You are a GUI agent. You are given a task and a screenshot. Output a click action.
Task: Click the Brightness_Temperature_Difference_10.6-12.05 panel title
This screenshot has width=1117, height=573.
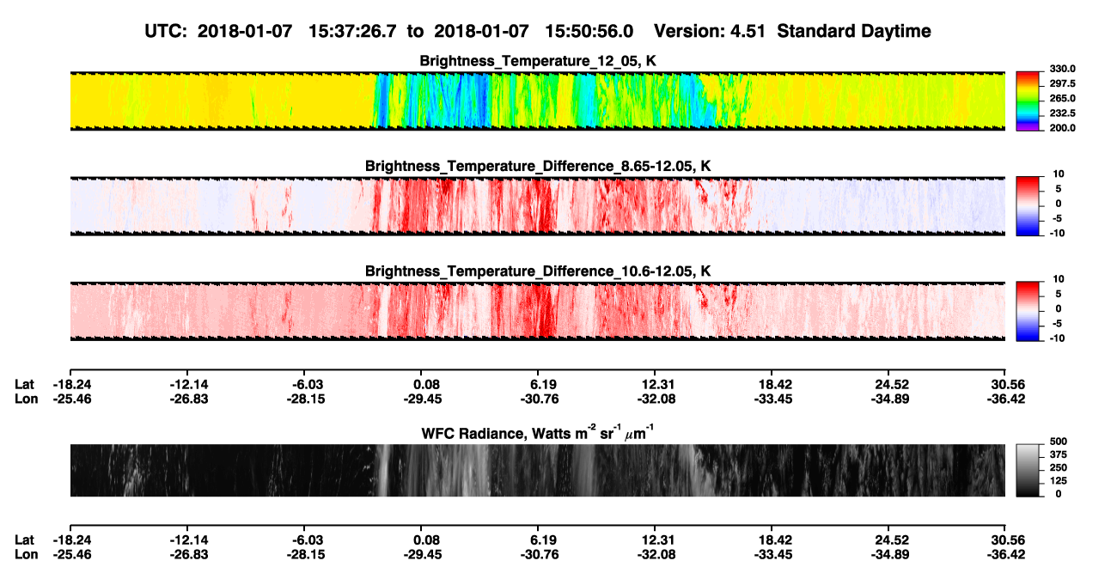tap(538, 271)
